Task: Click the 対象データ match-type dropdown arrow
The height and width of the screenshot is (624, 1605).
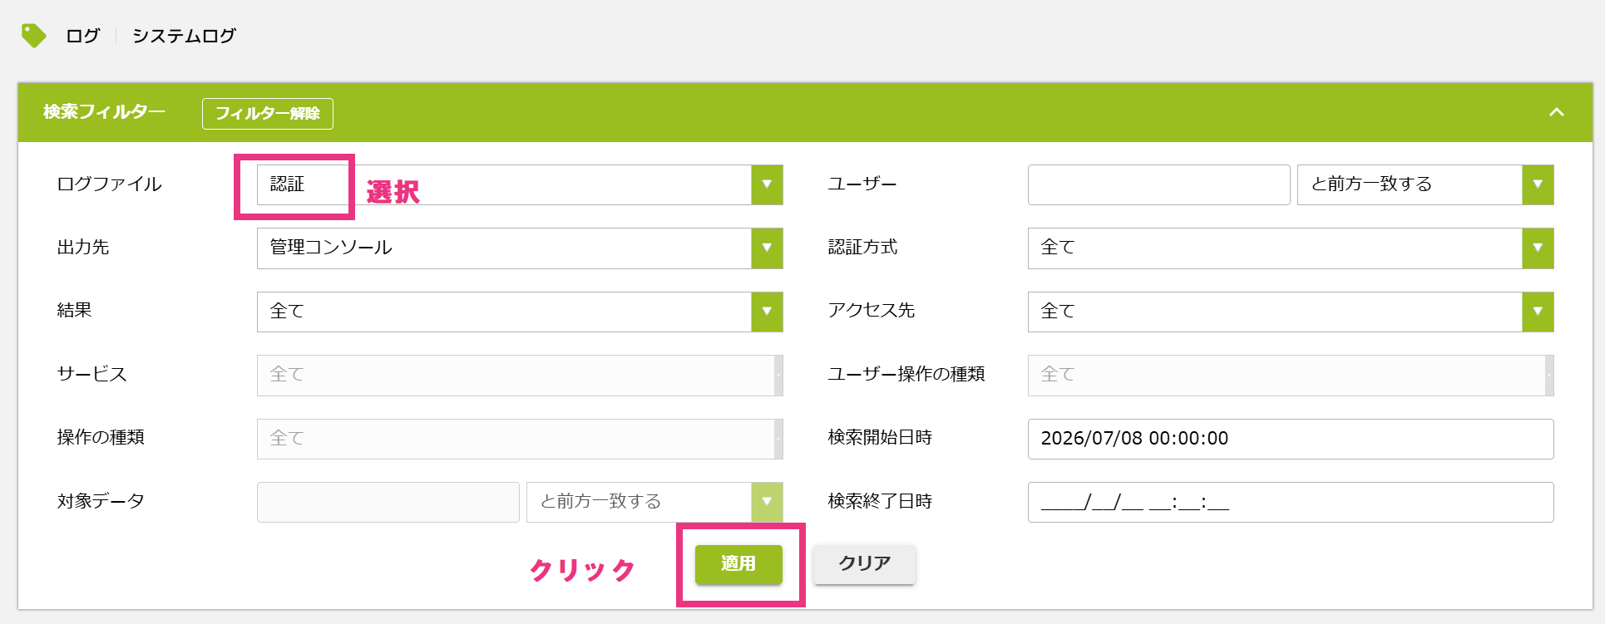Action: [x=767, y=502]
